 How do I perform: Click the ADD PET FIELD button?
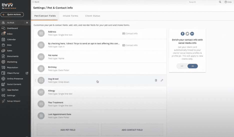[68, 130]
